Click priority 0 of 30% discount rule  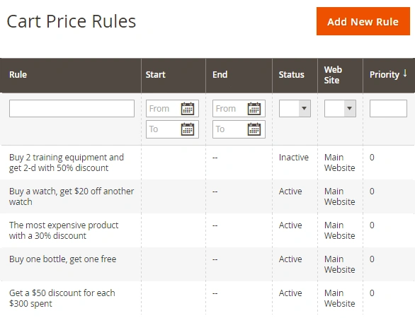point(372,225)
